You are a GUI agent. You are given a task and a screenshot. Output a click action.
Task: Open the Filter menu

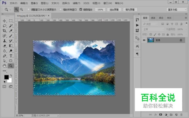pos(76,3)
